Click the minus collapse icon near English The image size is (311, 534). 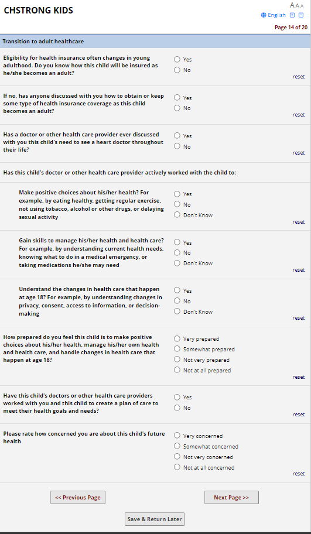[x=301, y=15]
